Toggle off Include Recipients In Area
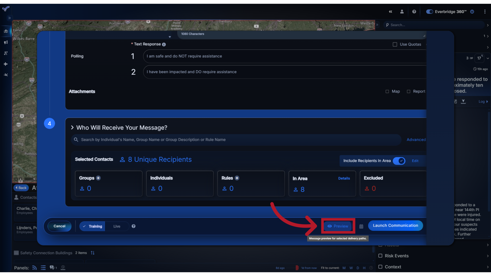Viewport: 491px width, 276px height. (399, 161)
